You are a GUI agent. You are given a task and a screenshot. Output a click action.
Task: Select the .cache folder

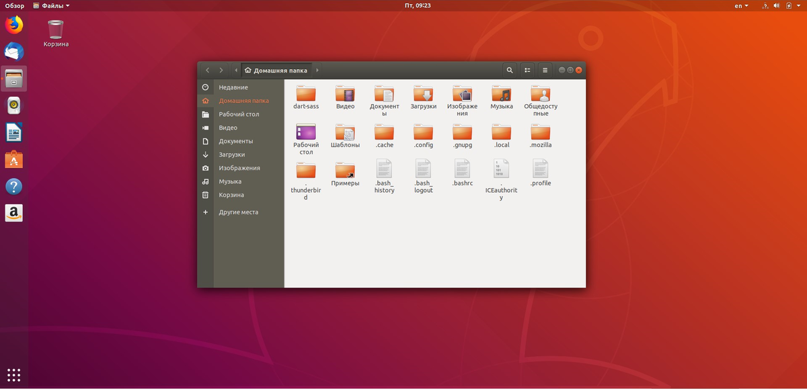tap(384, 132)
